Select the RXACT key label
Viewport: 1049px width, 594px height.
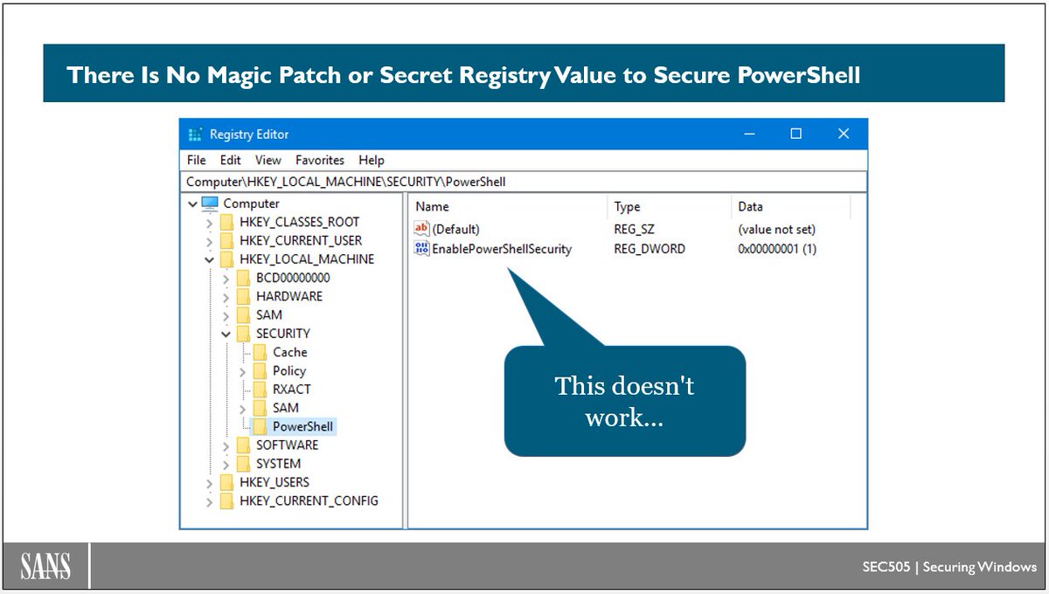(x=292, y=390)
